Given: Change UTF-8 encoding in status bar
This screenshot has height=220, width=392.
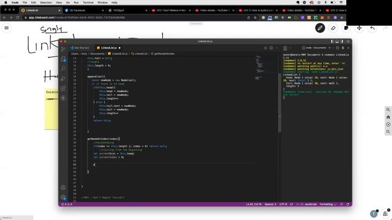Looking at the screenshot, I should point(283,204).
